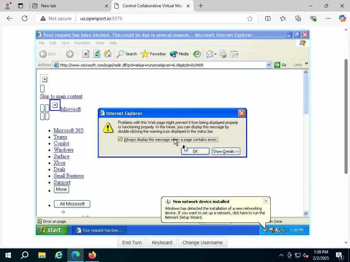Open IE Favorites menu
The width and height of the screenshot is (350, 262).
(82, 43)
